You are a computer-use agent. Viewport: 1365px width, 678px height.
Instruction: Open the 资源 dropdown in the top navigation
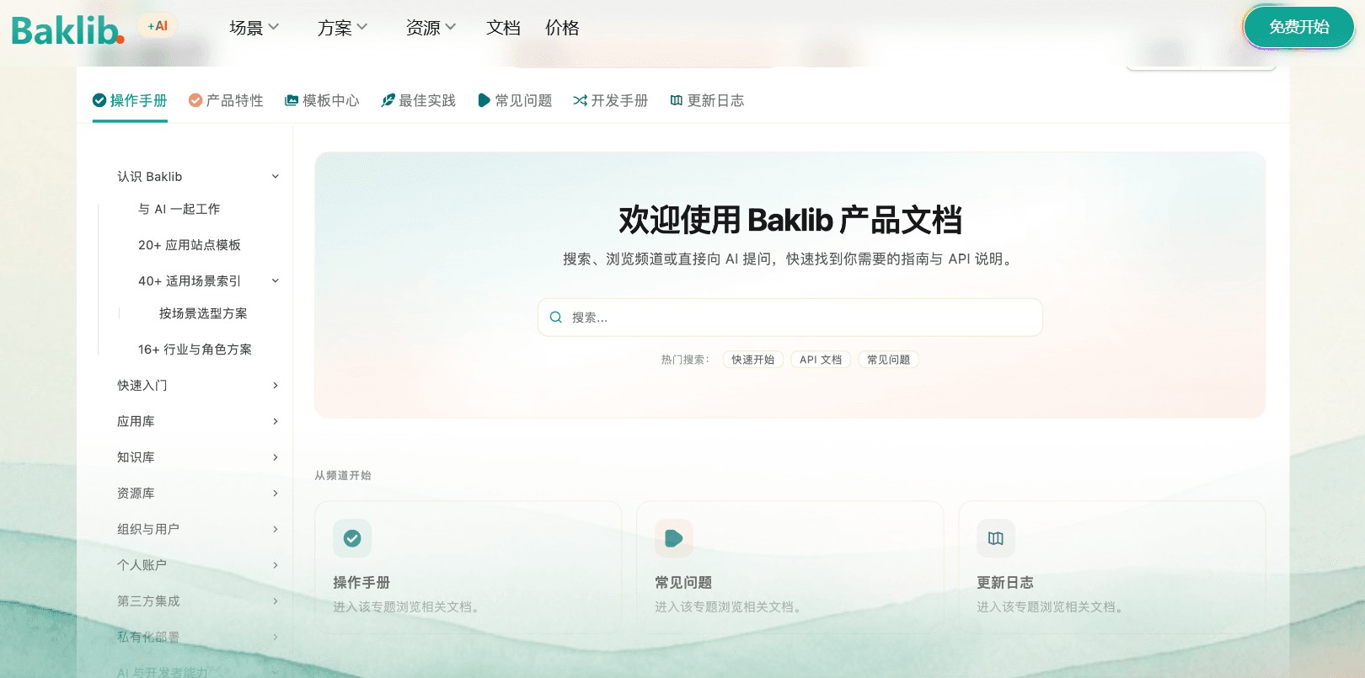click(x=431, y=28)
